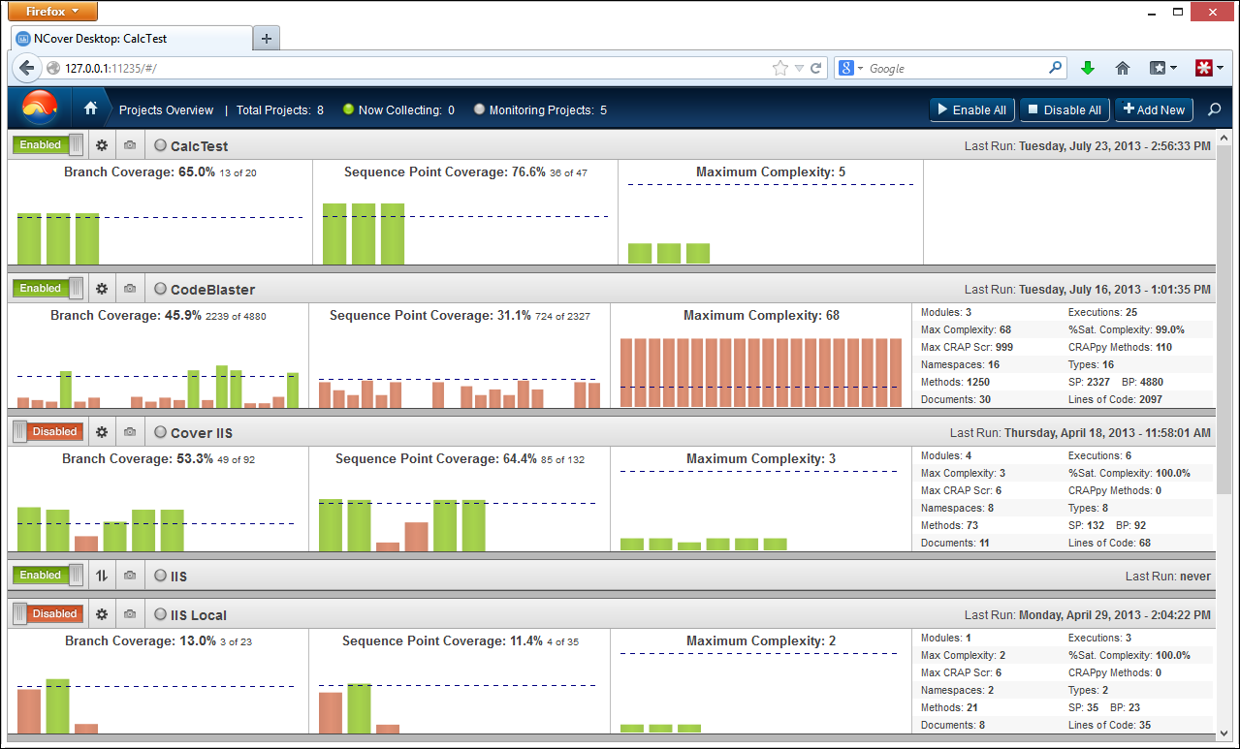Click CodeBlaster status circle indicator
This screenshot has width=1240, height=749.
tap(160, 289)
